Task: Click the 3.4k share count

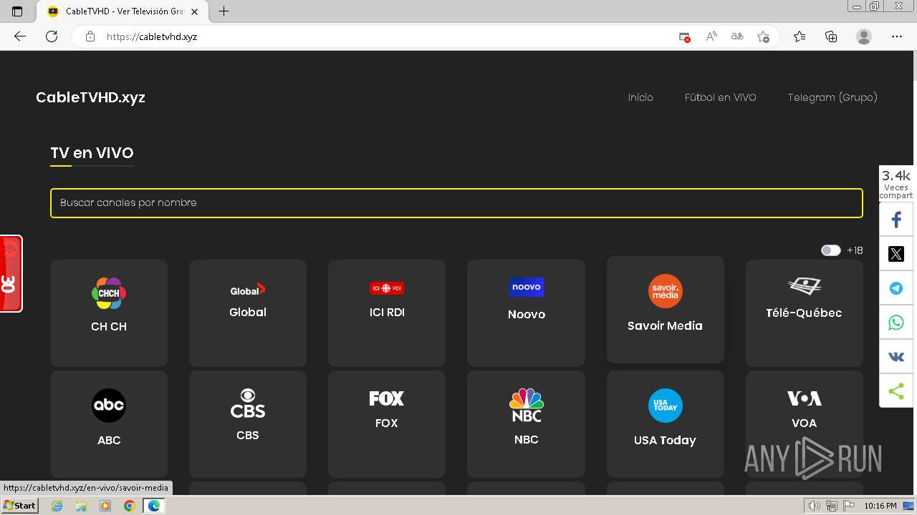Action: point(896,176)
